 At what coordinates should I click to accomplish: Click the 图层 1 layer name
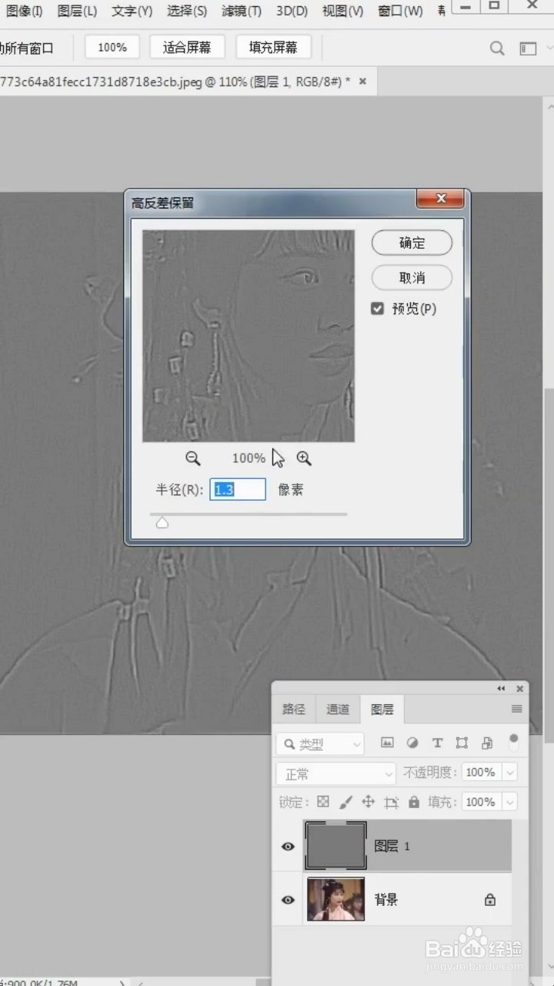coord(392,846)
